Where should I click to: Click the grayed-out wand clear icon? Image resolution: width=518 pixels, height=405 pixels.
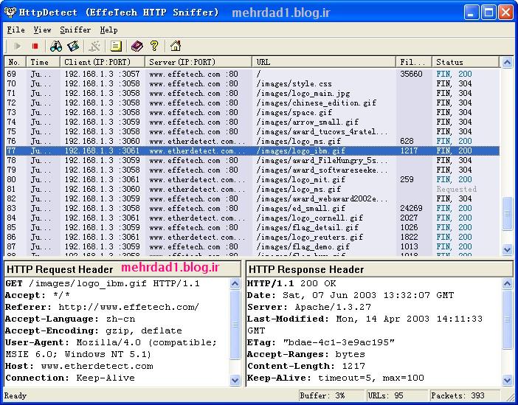tap(94, 46)
